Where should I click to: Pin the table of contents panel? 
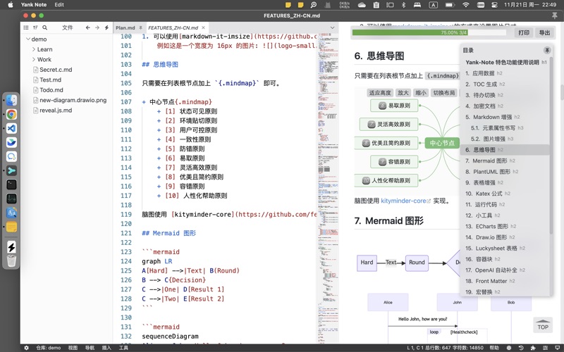pyautogui.click(x=546, y=51)
